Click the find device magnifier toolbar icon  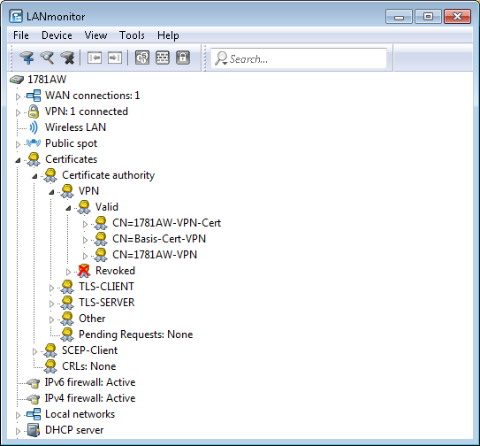tap(47, 58)
